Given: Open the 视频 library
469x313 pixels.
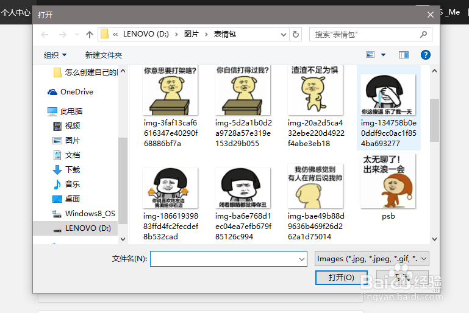Looking at the screenshot, I should (66, 126).
